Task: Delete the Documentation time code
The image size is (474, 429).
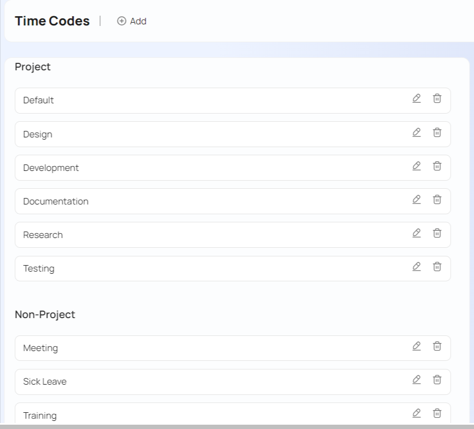Action: [x=437, y=200]
